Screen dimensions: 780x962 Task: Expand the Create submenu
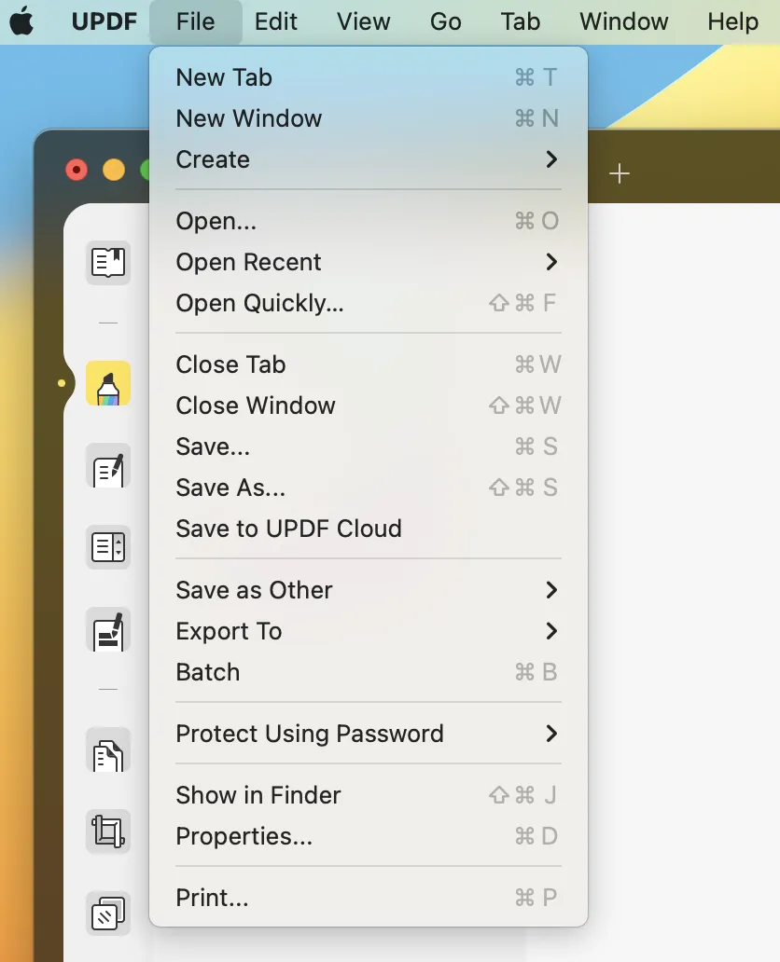click(x=369, y=159)
